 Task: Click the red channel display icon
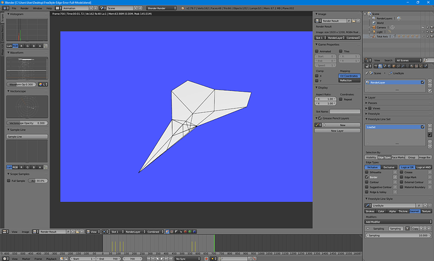(x=186, y=232)
